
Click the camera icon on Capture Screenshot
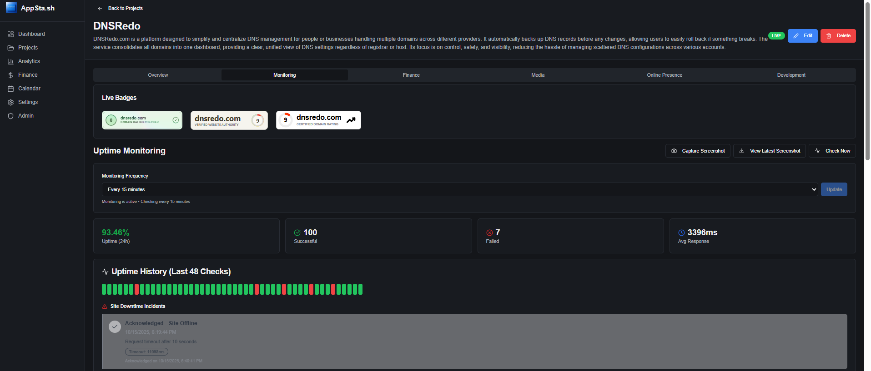pos(674,151)
